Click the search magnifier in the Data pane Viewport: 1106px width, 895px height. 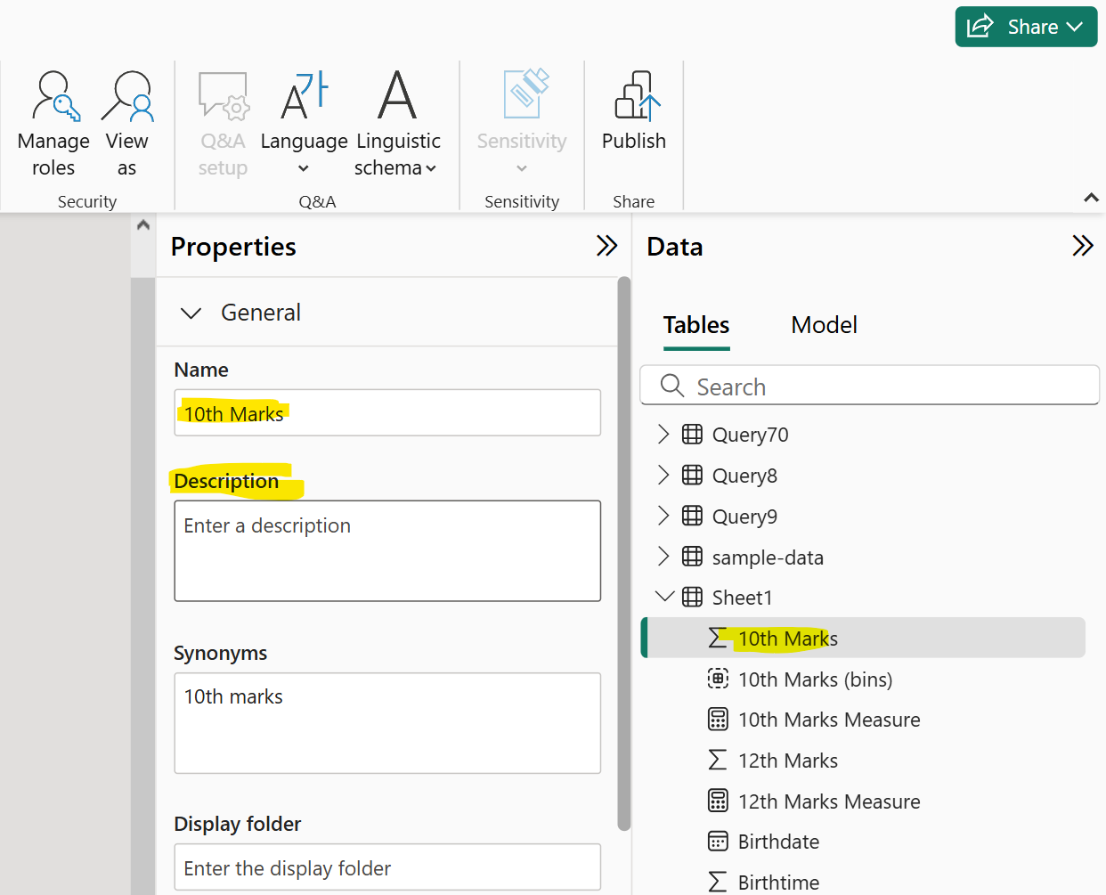click(x=671, y=386)
